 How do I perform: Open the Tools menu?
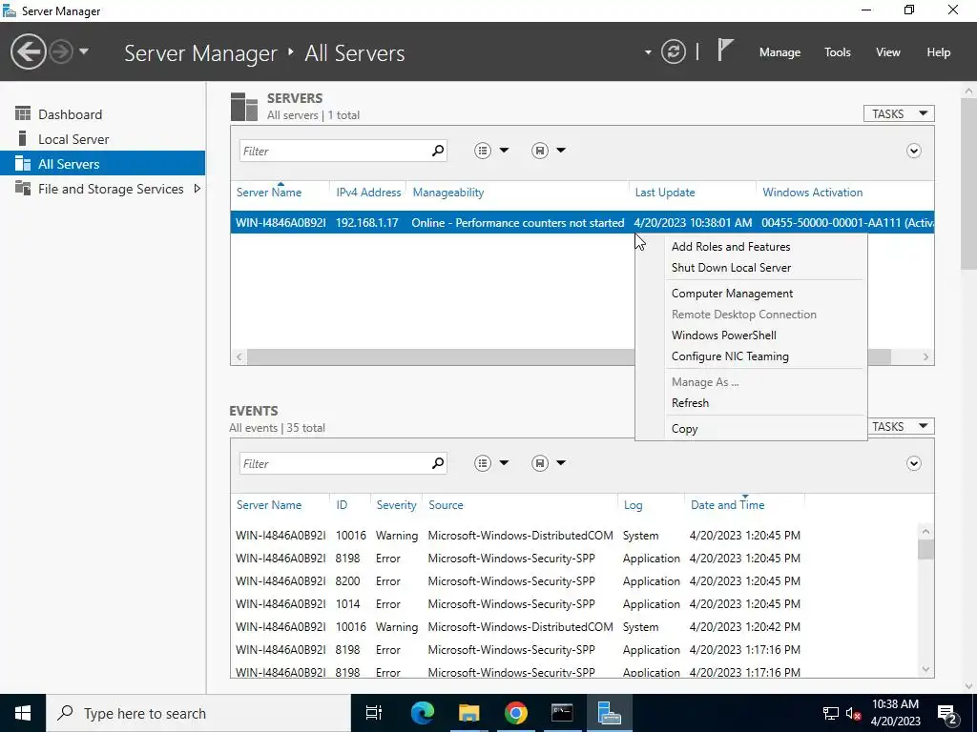(x=837, y=52)
